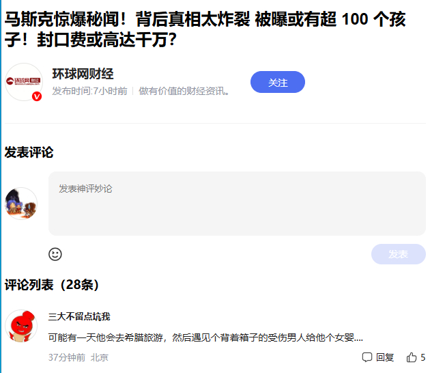Click the 发布时间 7小时前 timestamp
Viewport: 430px width, 373px height.
[x=89, y=91]
